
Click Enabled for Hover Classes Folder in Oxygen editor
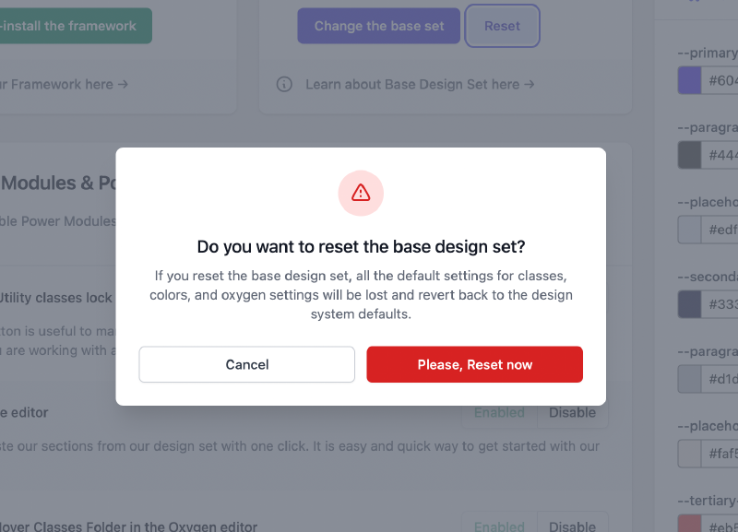click(x=499, y=526)
